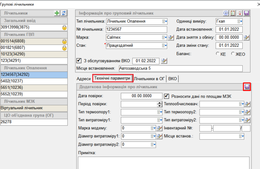Uncheck Розносити дані по площам МЗК
This screenshot has height=169, width=260.
(x=167, y=96)
